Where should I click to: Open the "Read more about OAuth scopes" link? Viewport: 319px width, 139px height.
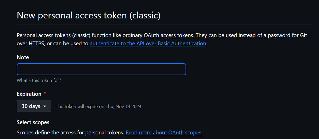[x=164, y=133]
